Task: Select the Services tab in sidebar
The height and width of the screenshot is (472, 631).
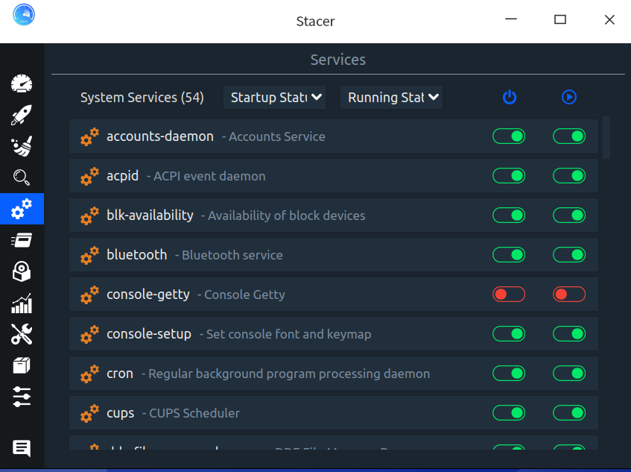Action: point(22,209)
